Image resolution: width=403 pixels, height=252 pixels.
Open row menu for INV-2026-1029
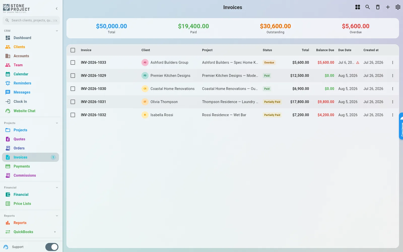[x=392, y=76]
